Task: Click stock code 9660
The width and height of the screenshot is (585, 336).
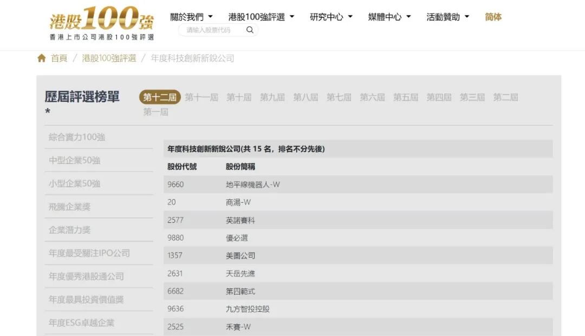Action: tap(175, 185)
